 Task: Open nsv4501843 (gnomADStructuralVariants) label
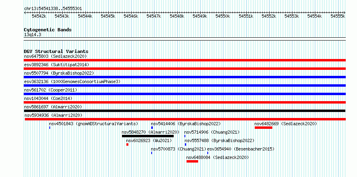click(93, 124)
